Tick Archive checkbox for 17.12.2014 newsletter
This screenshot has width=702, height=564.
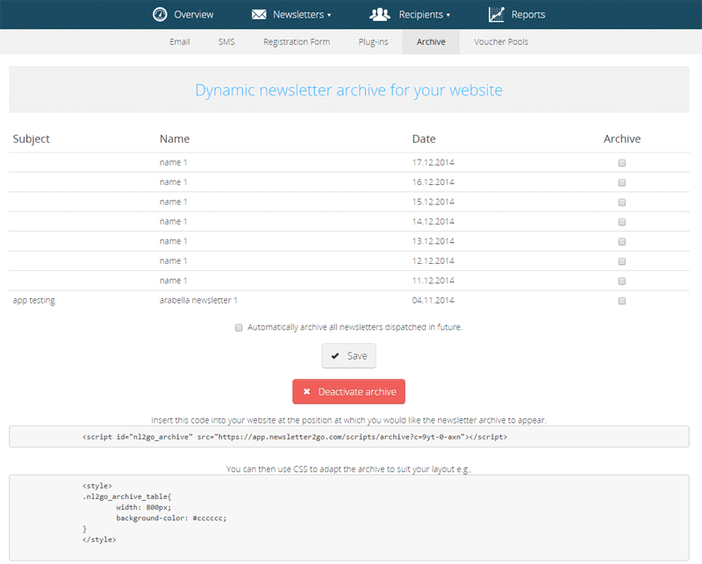click(x=622, y=163)
